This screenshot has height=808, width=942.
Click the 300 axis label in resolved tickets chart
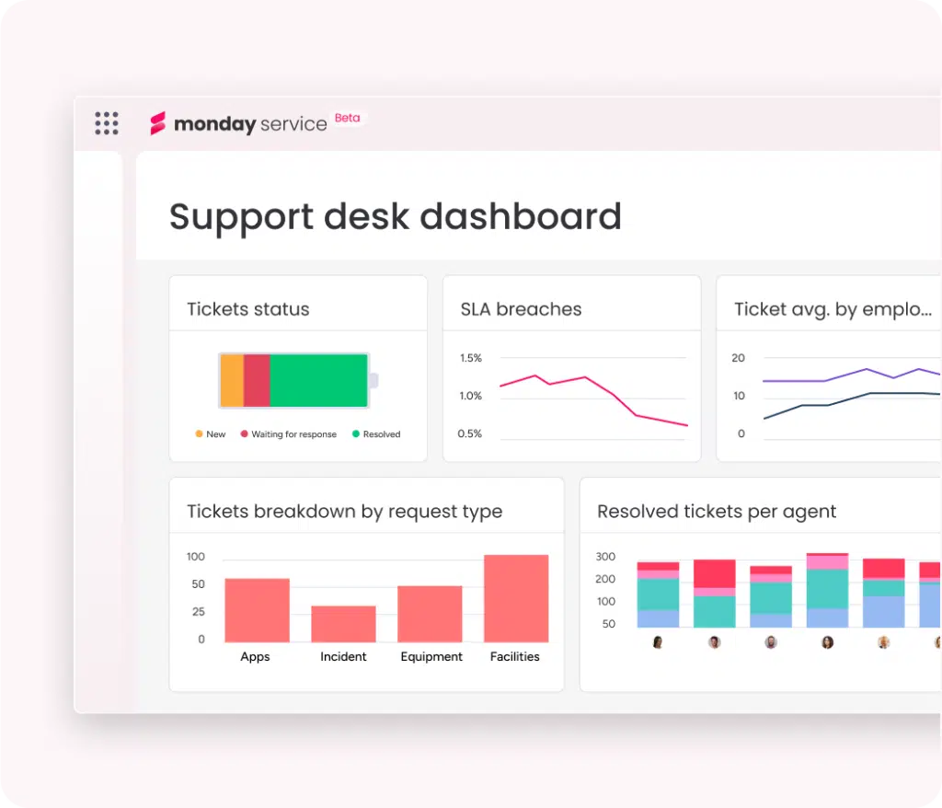point(605,557)
